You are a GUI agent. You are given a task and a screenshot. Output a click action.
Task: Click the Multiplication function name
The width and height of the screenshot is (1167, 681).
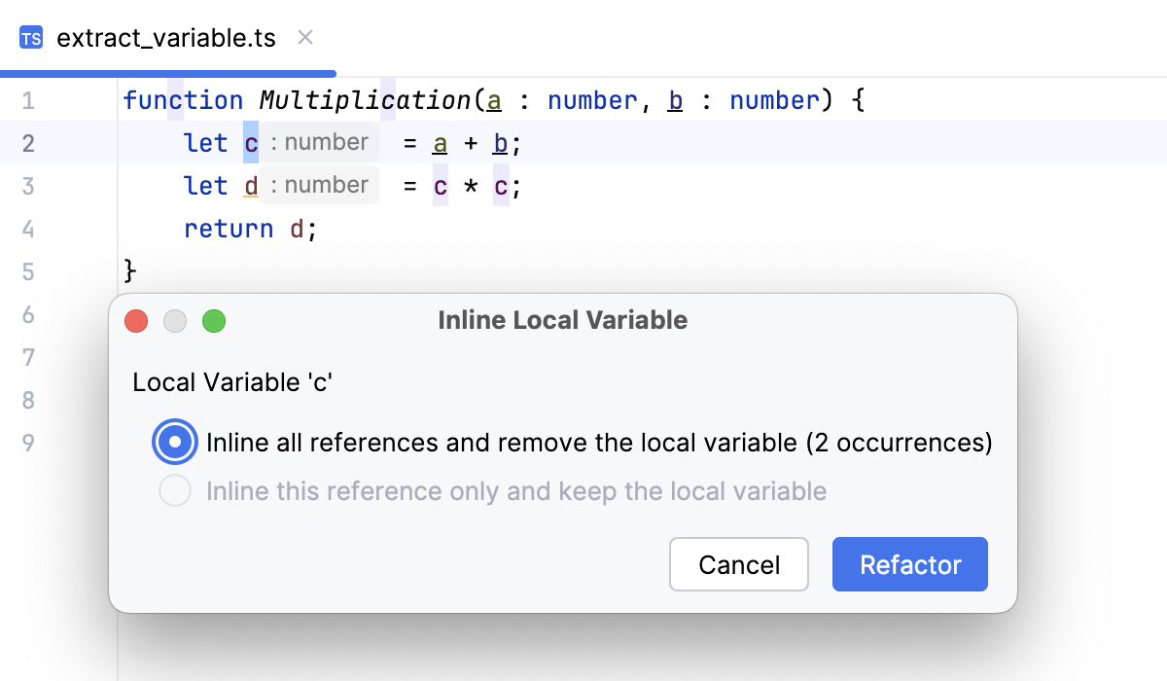click(x=365, y=100)
